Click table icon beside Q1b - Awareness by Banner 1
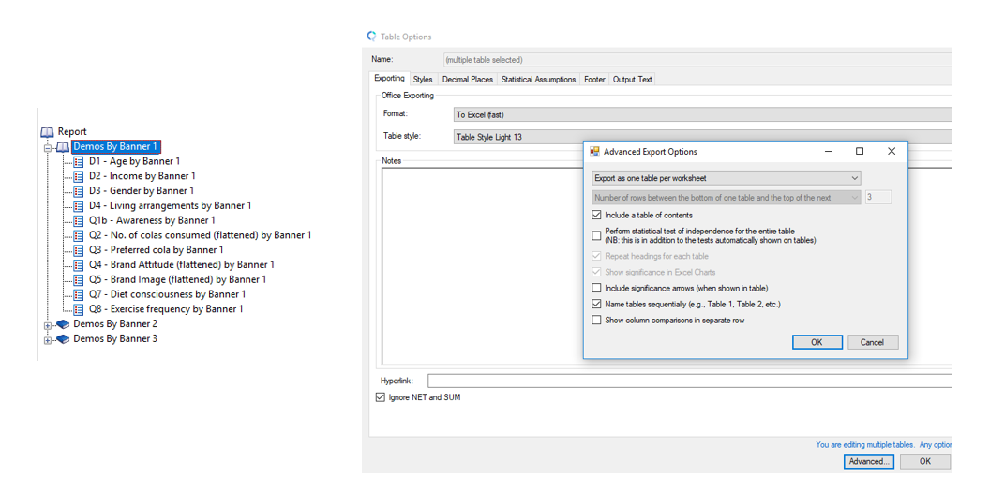Image resolution: width=989 pixels, height=493 pixels. (x=79, y=221)
